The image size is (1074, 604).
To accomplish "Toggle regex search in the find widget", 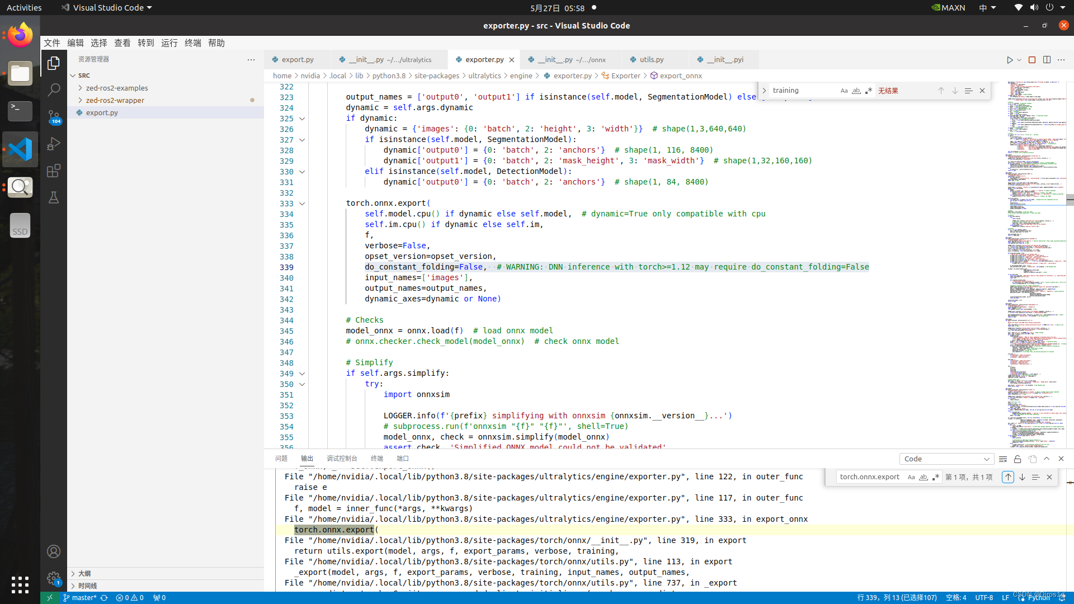I will 869,90.
